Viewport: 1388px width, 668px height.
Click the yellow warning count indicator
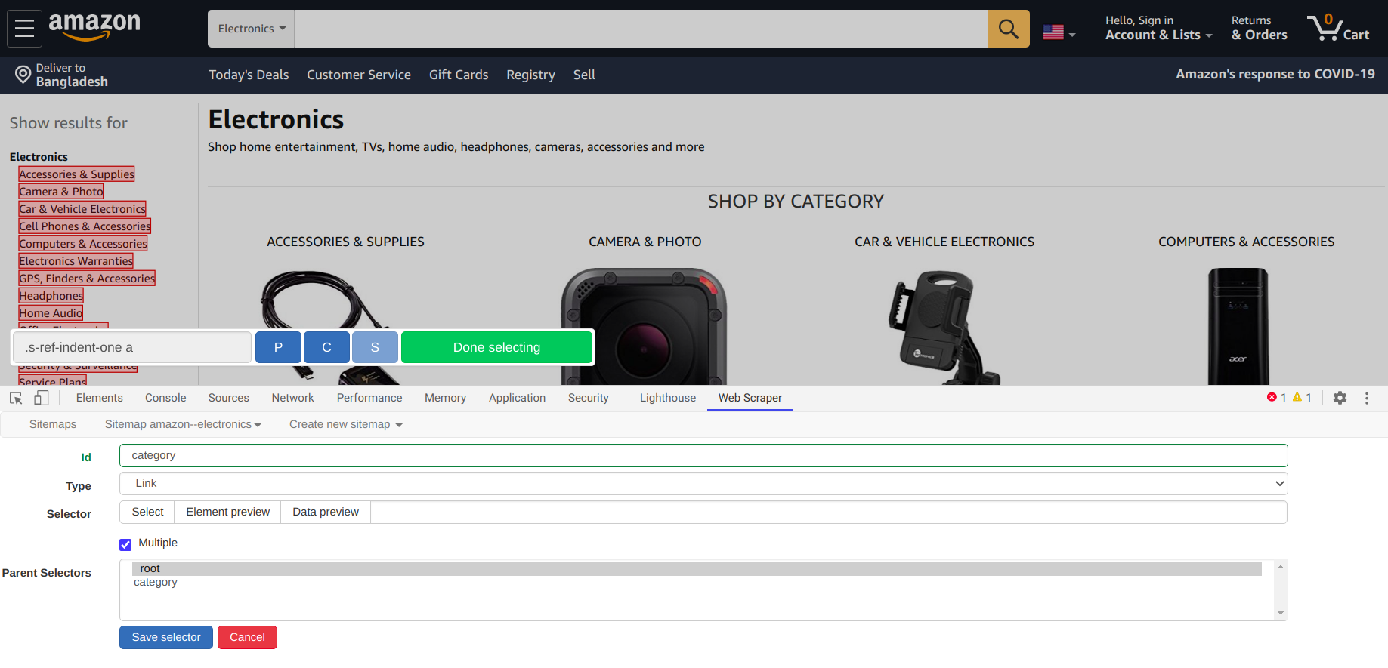1302,398
